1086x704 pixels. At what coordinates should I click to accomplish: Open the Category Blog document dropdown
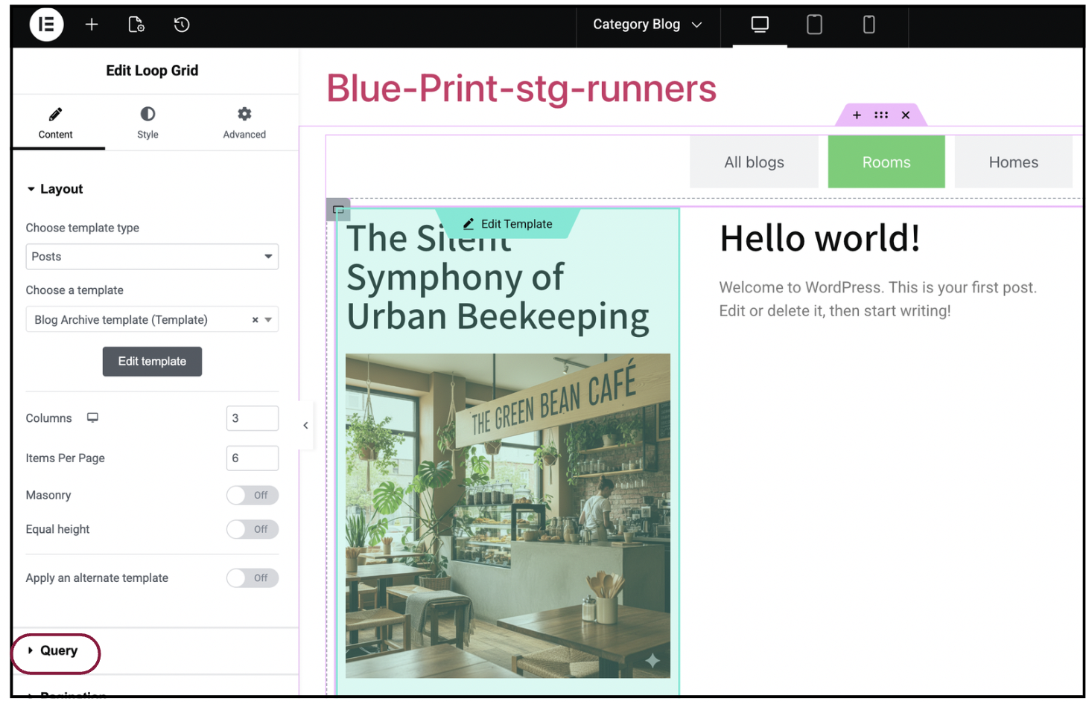[647, 25]
